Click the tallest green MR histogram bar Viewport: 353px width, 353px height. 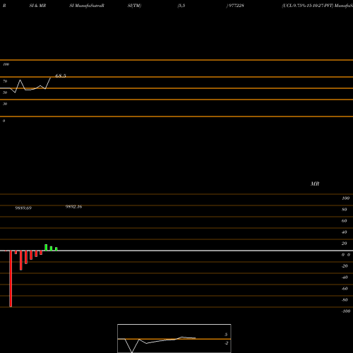pos(46,248)
